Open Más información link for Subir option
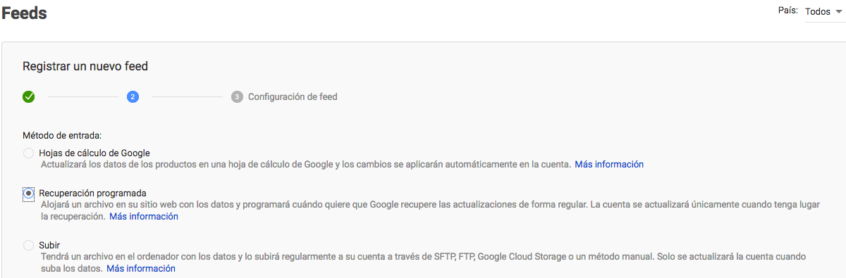846x278 pixels. click(141, 269)
